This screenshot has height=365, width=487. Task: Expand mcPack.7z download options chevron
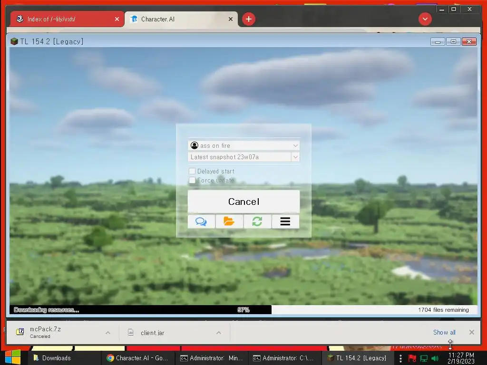[x=108, y=332]
